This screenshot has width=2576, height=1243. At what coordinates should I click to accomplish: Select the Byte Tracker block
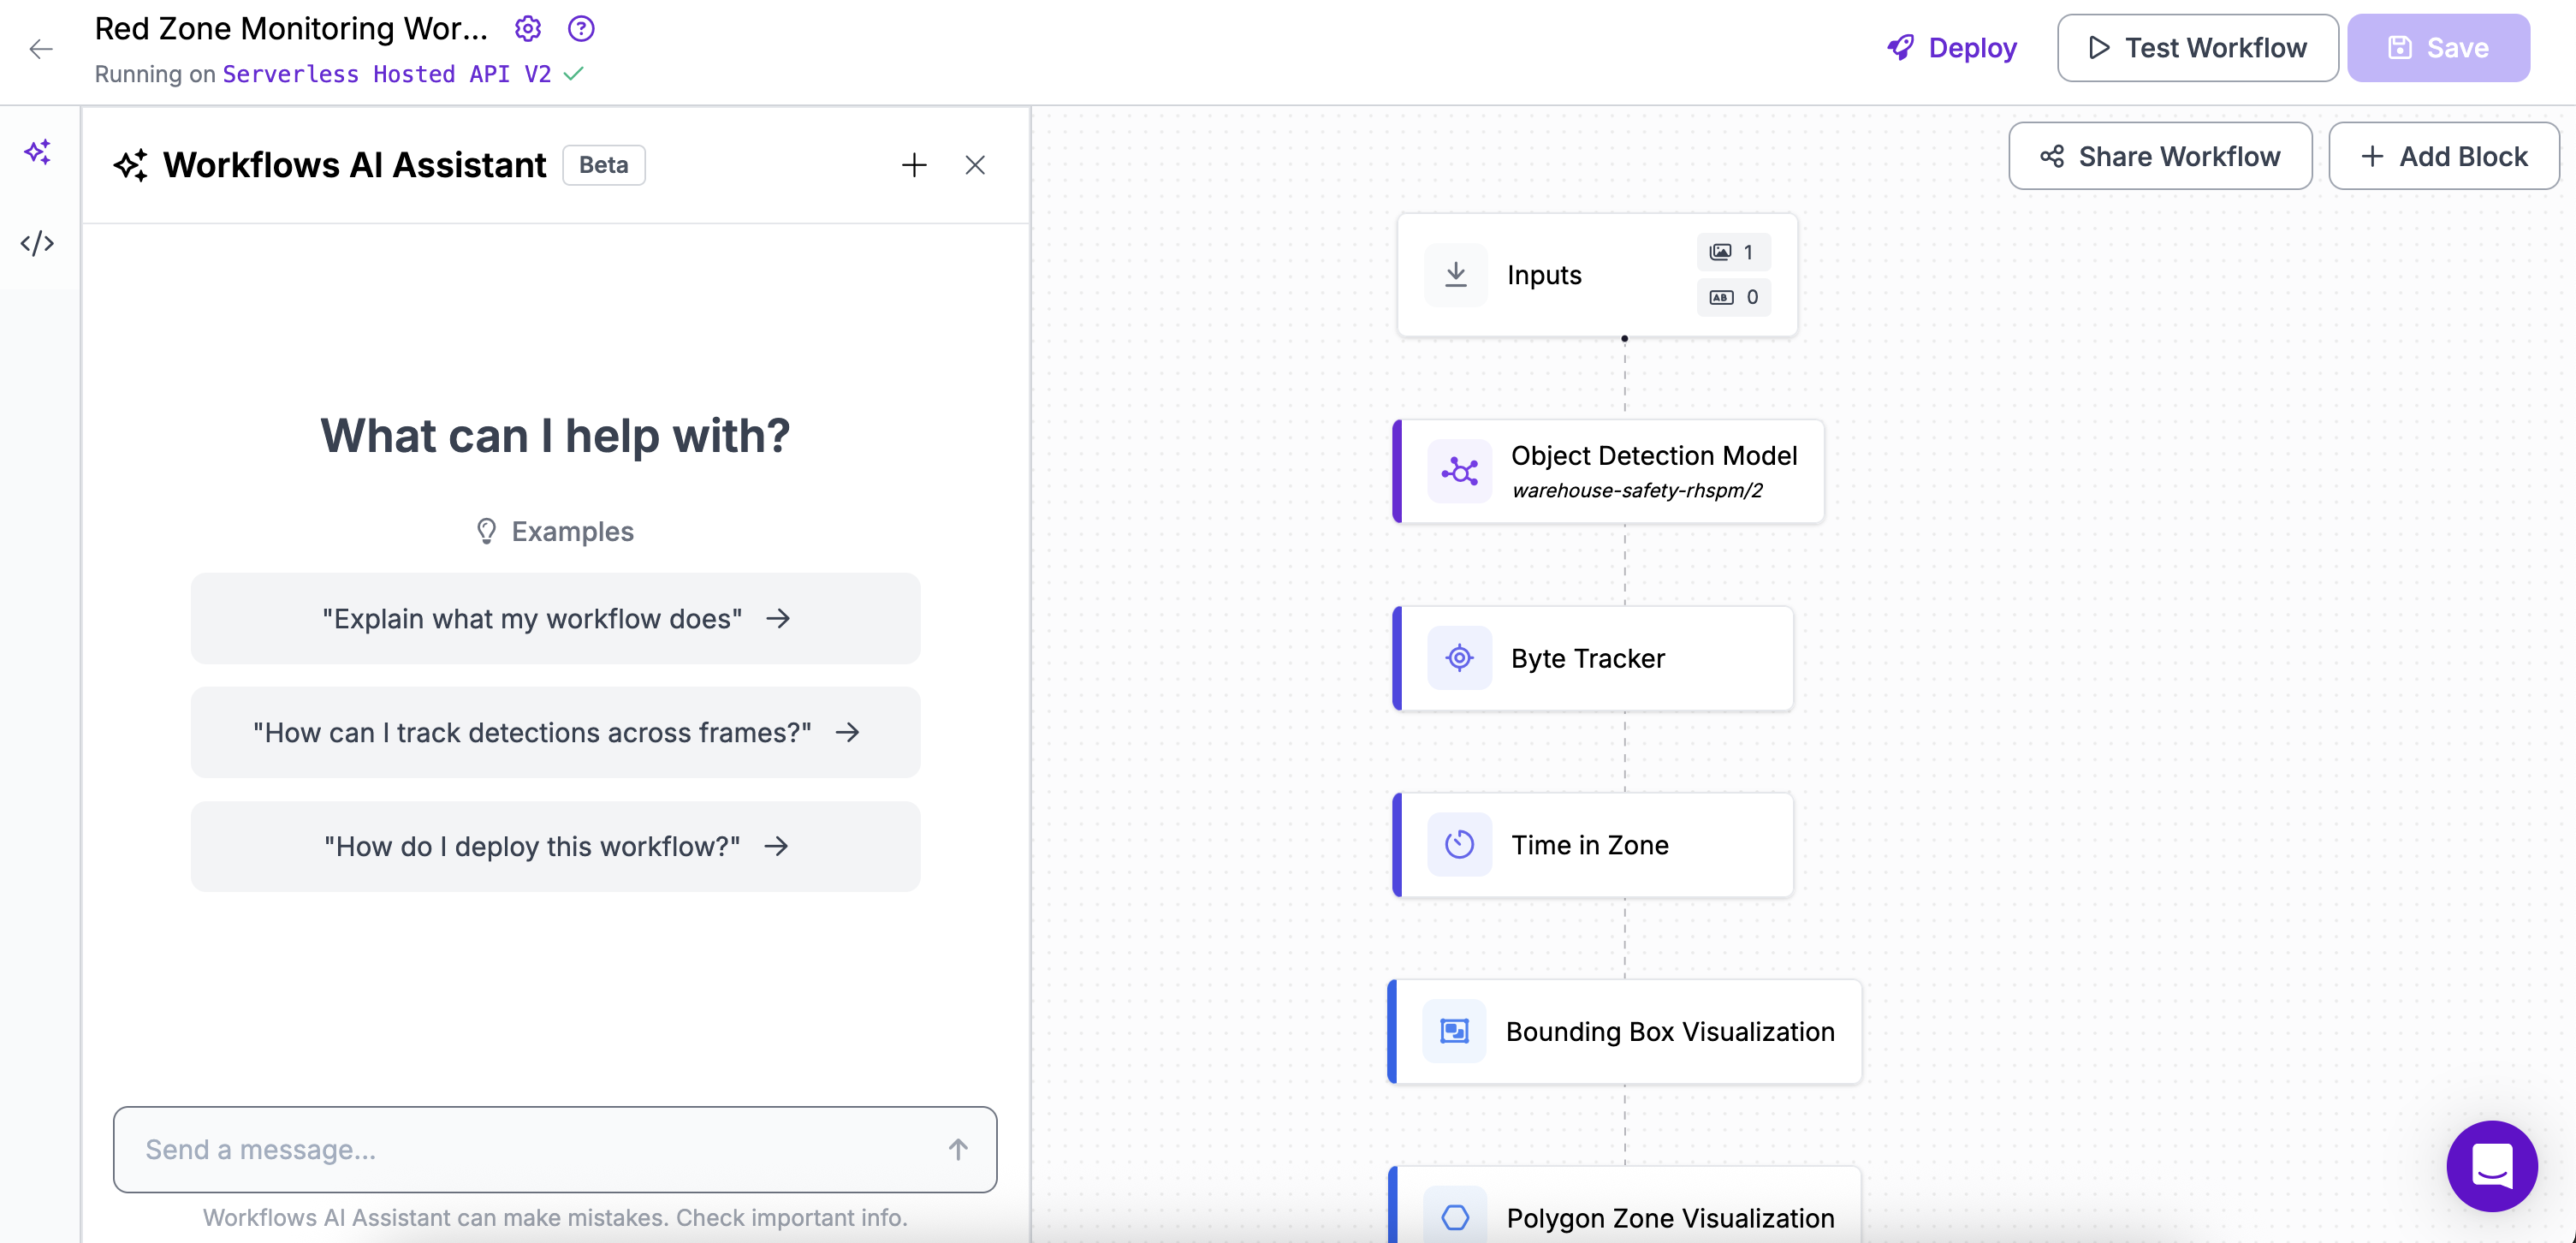[1594, 658]
